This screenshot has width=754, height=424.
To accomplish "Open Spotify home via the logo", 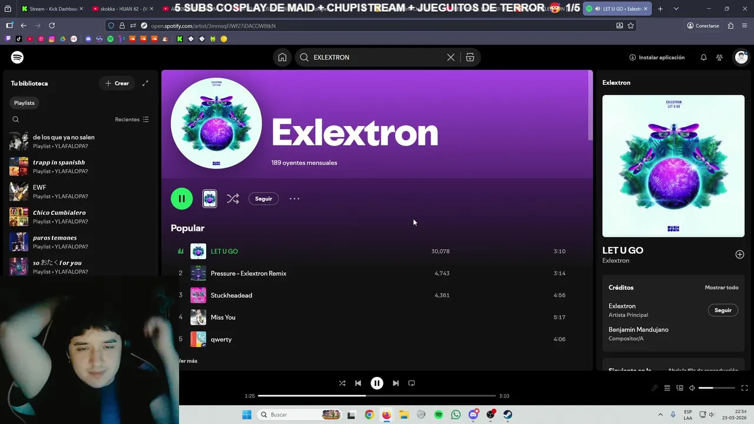I will coord(17,57).
